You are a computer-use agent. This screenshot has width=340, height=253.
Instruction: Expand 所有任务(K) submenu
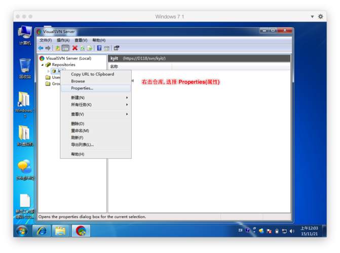[96, 105]
